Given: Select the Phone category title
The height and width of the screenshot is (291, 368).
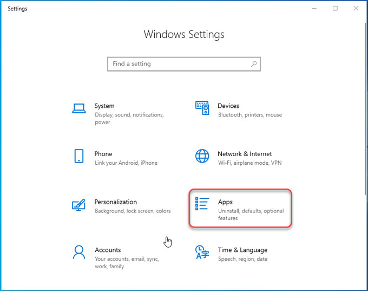Looking at the screenshot, I should (x=103, y=154).
